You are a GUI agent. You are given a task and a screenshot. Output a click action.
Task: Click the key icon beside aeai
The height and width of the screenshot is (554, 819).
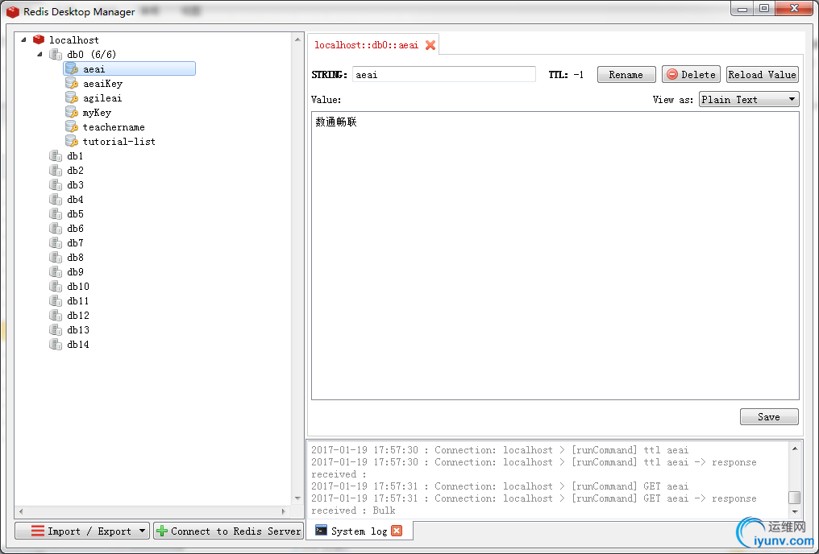72,69
